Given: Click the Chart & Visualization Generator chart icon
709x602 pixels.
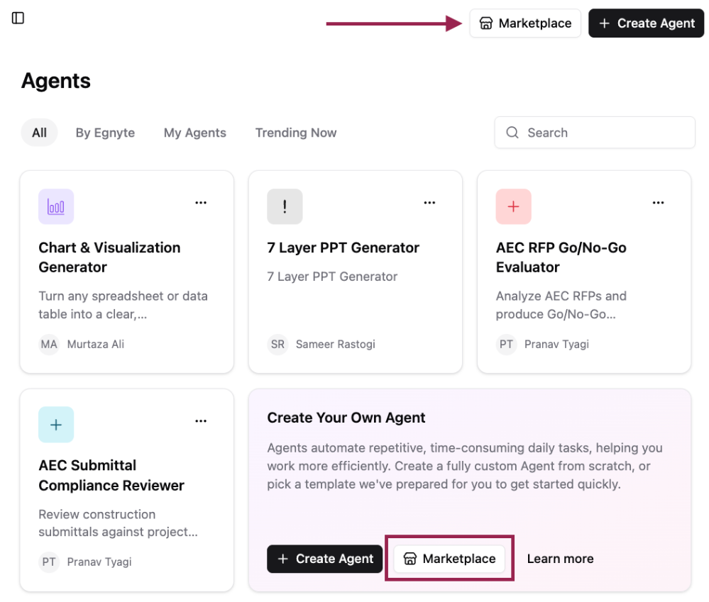Looking at the screenshot, I should coord(56,207).
